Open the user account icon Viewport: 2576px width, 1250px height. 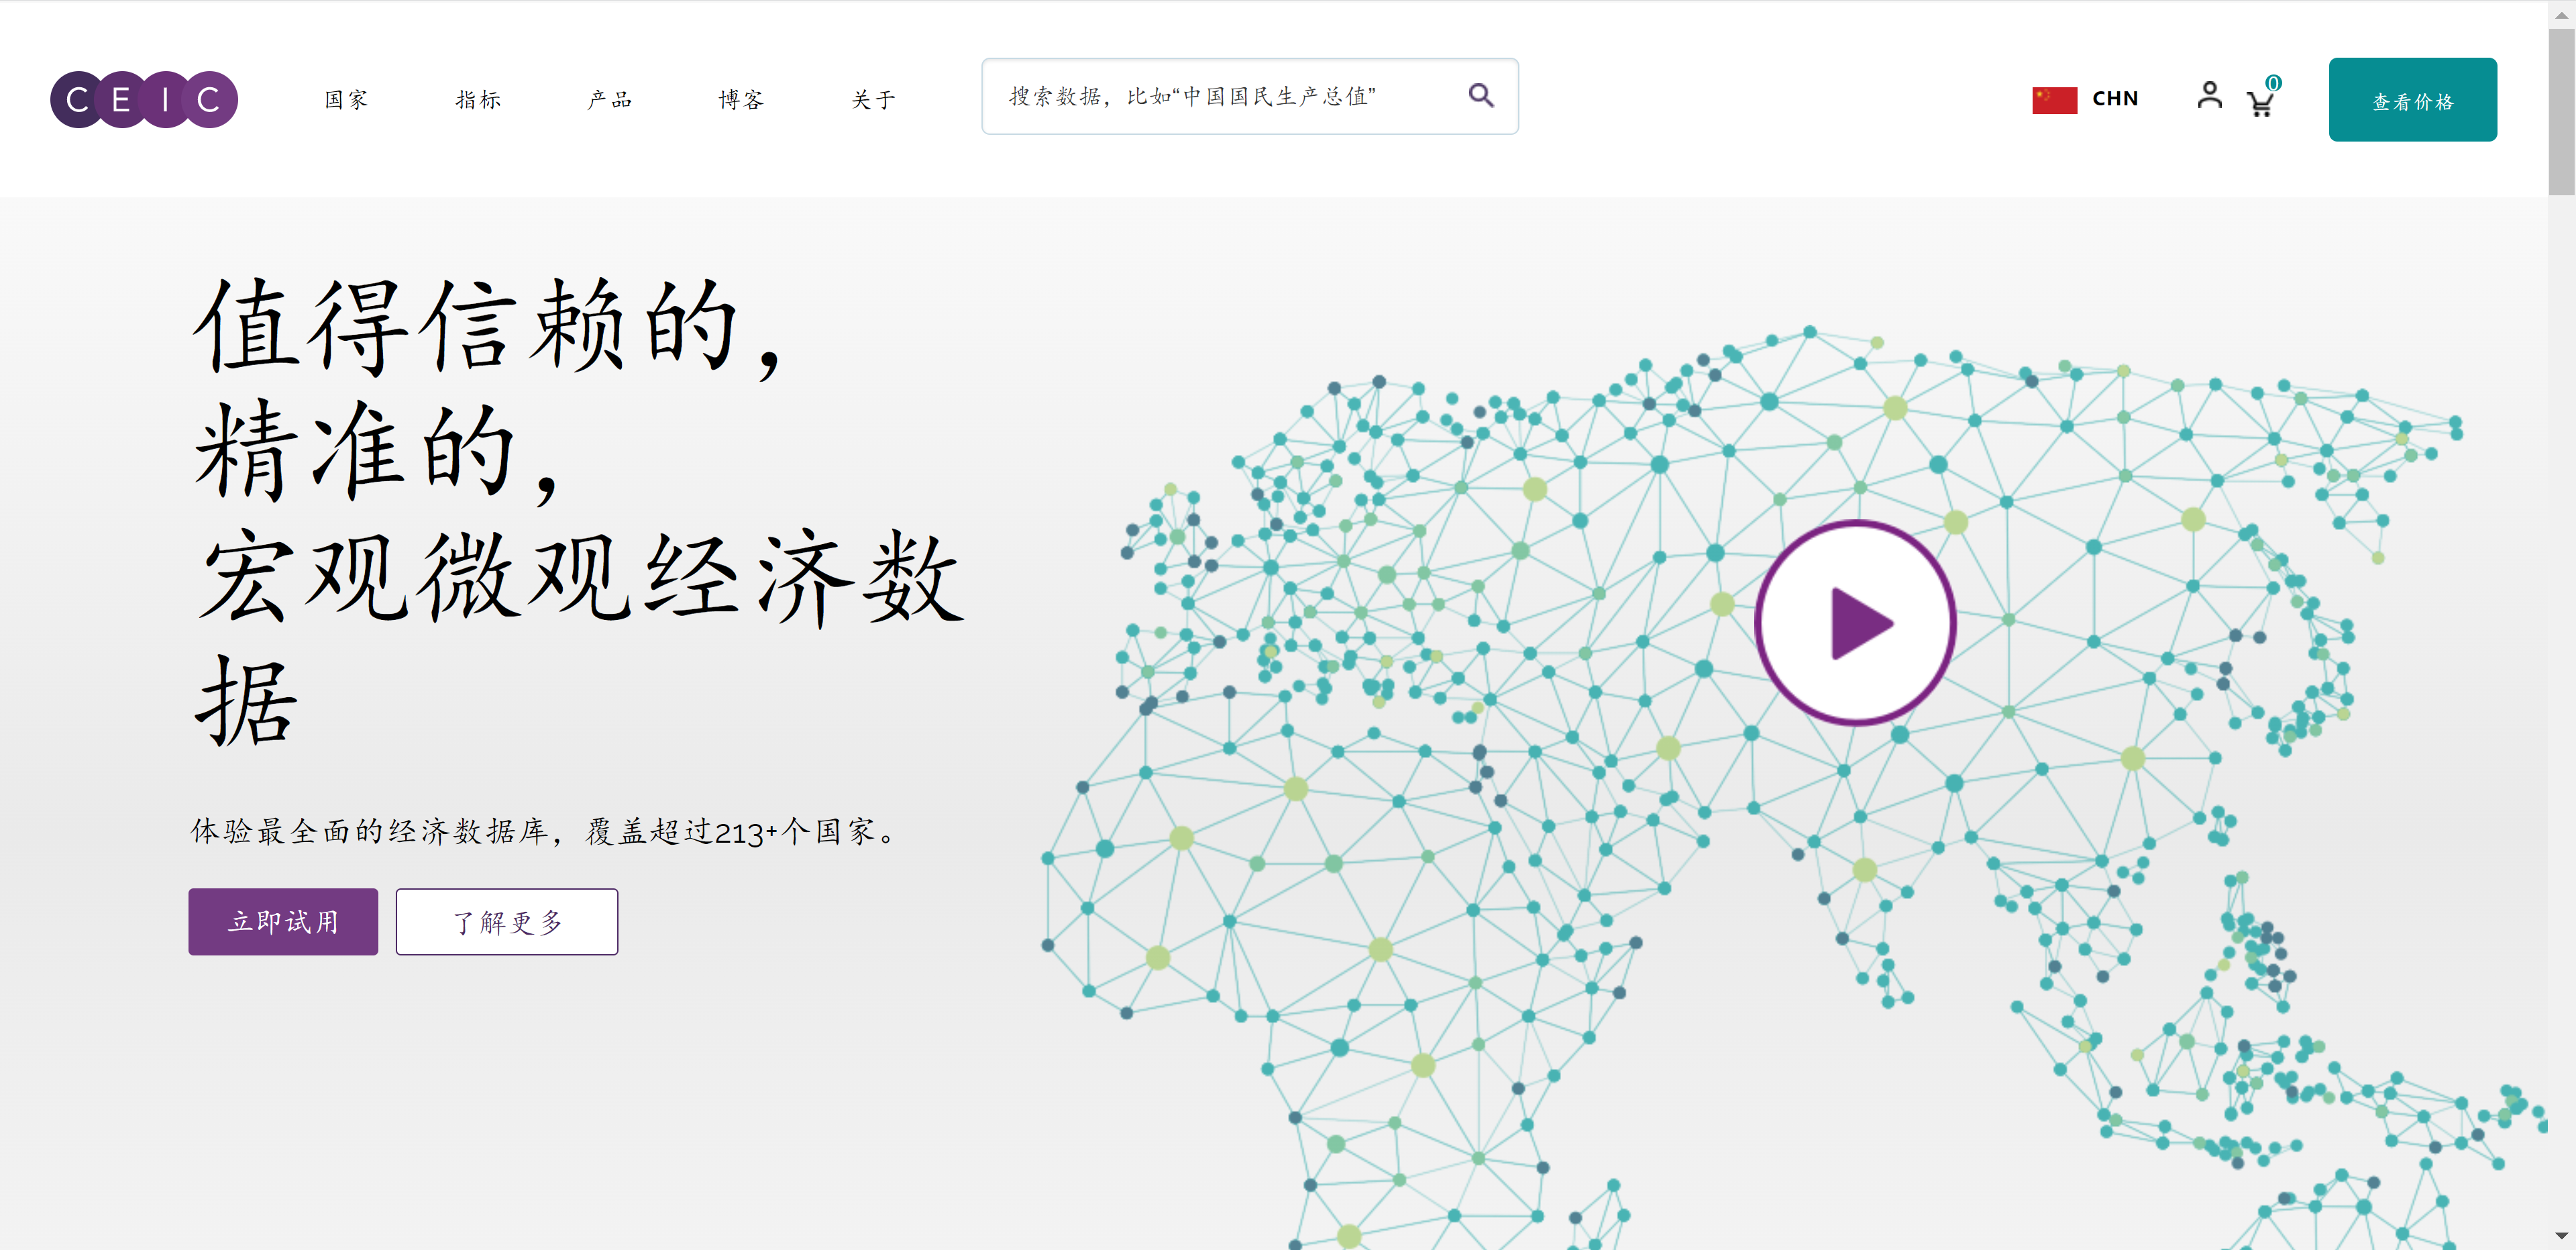click(x=2209, y=96)
